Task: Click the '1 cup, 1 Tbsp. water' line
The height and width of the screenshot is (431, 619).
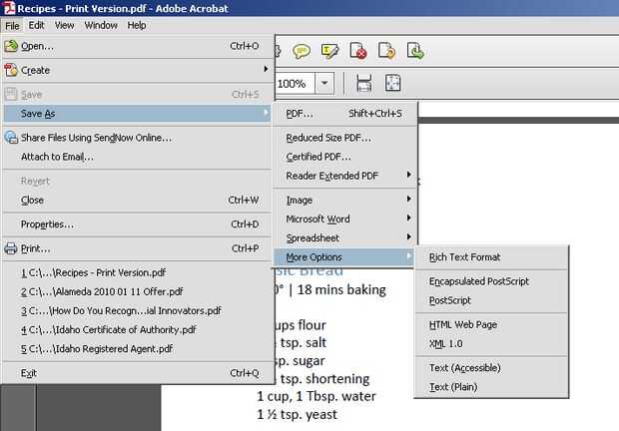Action: tap(316, 396)
